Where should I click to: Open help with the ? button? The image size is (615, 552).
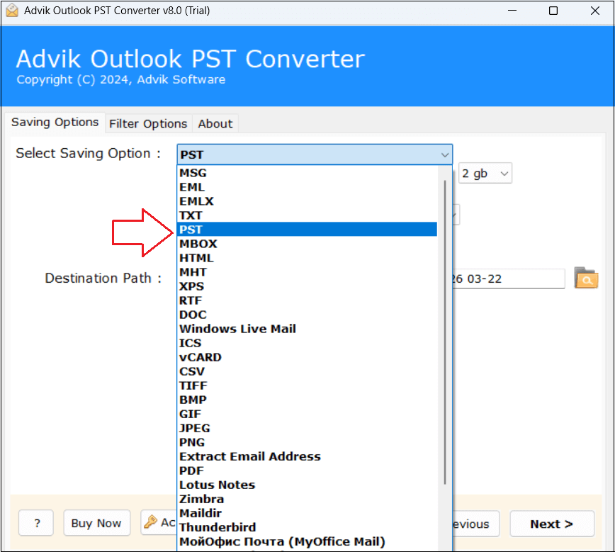pos(36,524)
